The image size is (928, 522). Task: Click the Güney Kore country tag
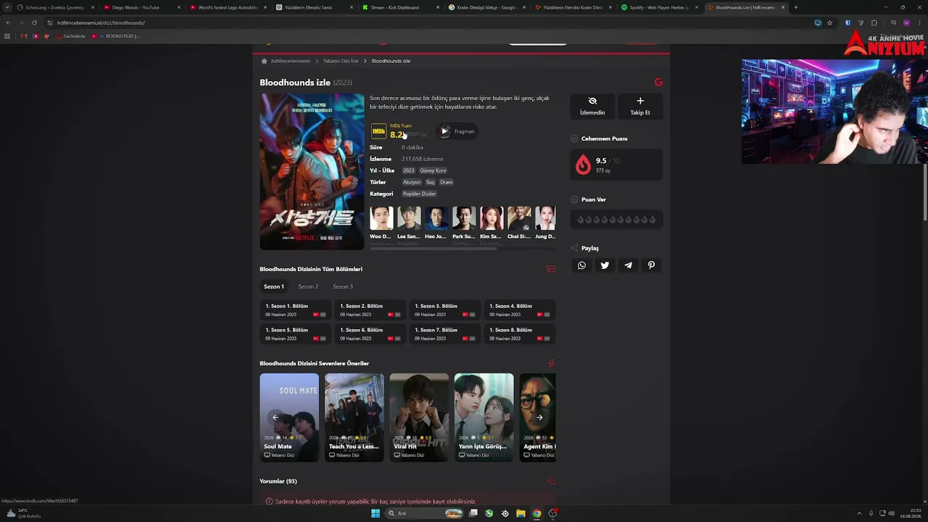click(433, 170)
